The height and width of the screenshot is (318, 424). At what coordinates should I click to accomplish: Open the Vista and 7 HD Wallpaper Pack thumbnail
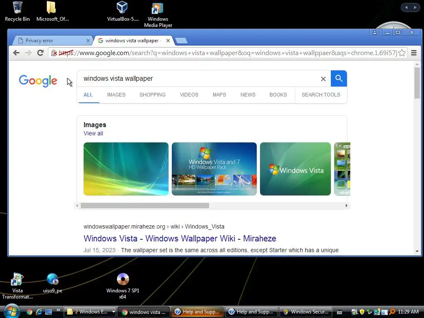[x=214, y=169]
